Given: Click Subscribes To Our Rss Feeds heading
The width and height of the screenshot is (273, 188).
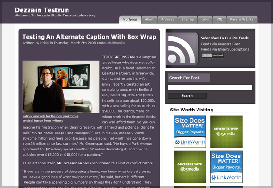Looking at the screenshot, I should click(225, 38).
